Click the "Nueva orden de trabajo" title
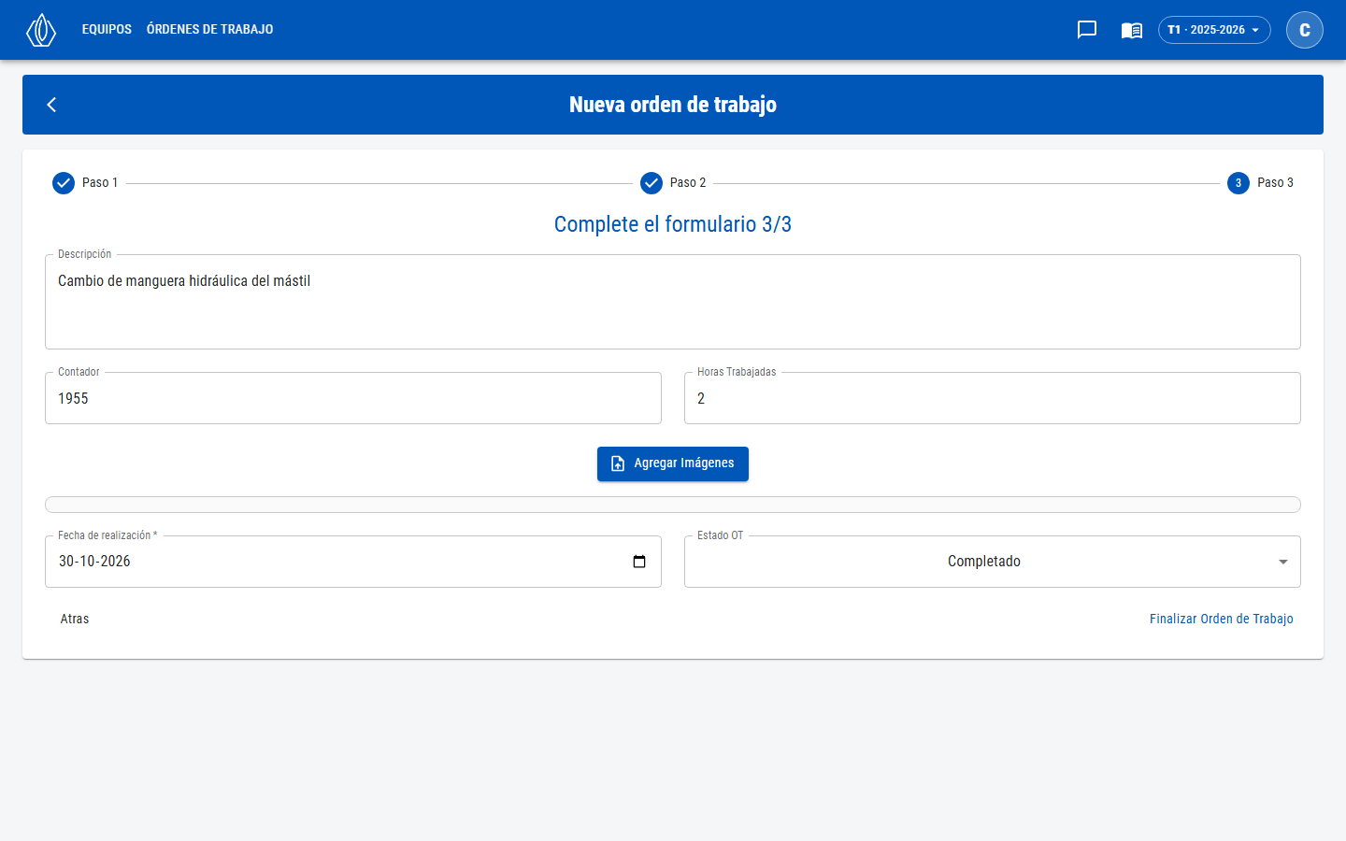Image resolution: width=1346 pixels, height=841 pixels. pyautogui.click(x=673, y=105)
